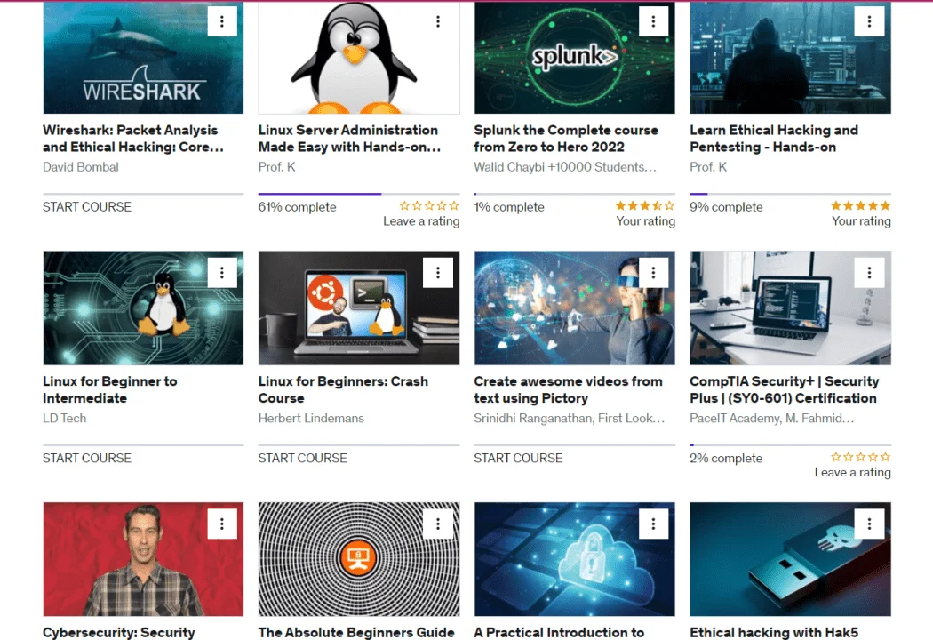933x640 pixels.
Task: Open the Wireshark course thumbnail
Action: (x=143, y=57)
